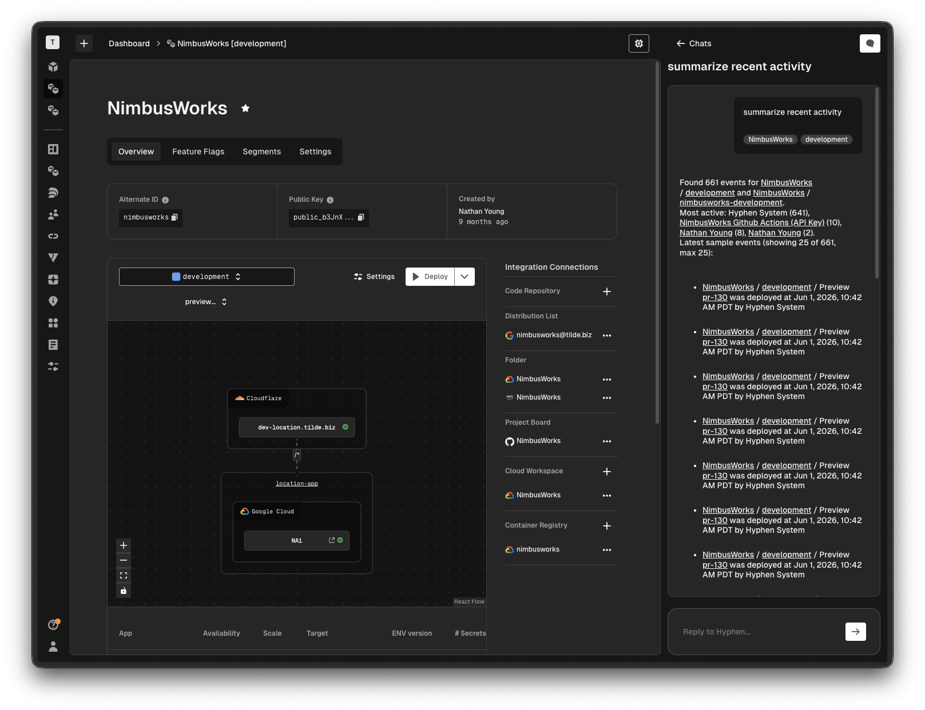Open the user profile icon at sidebar bottom
This screenshot has width=925, height=710.
coord(53,647)
